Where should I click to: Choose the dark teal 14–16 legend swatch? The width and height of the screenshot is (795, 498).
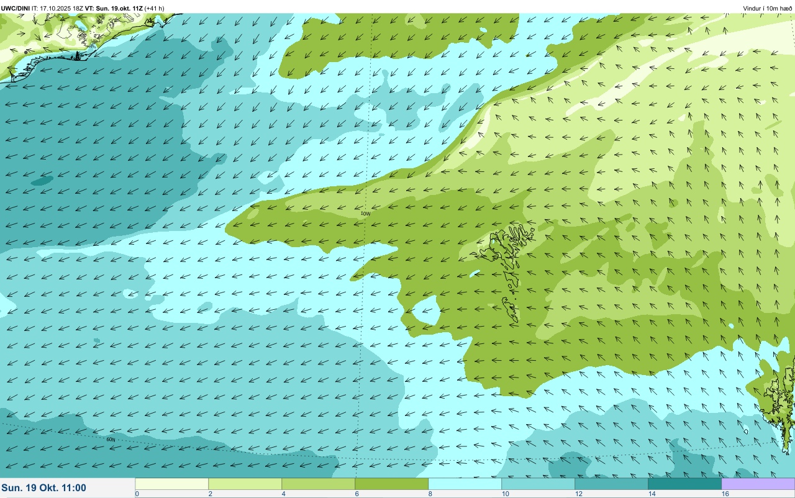coord(684,484)
